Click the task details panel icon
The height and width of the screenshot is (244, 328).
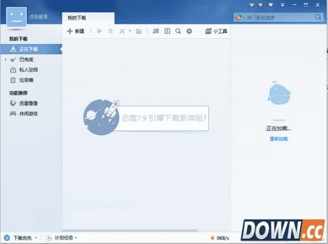167,31
